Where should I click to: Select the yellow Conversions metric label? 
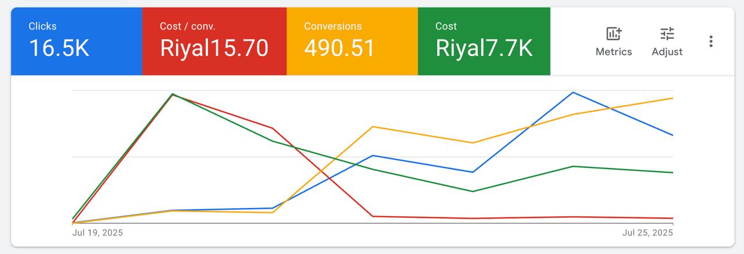pos(332,26)
